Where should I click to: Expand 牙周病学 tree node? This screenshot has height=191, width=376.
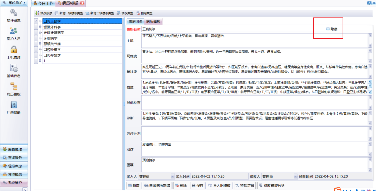(x=40, y=38)
